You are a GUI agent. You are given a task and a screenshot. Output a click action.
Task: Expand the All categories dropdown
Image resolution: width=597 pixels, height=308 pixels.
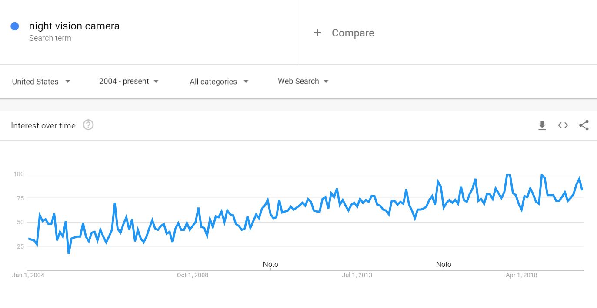coord(219,82)
